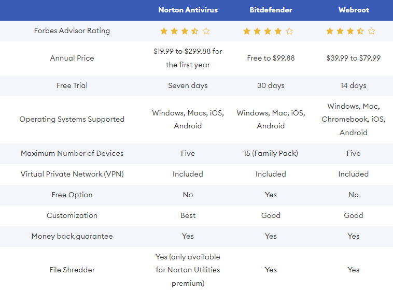Click Webroot's Customization 'Good' cell
This screenshot has height=292, width=393.
[354, 216]
